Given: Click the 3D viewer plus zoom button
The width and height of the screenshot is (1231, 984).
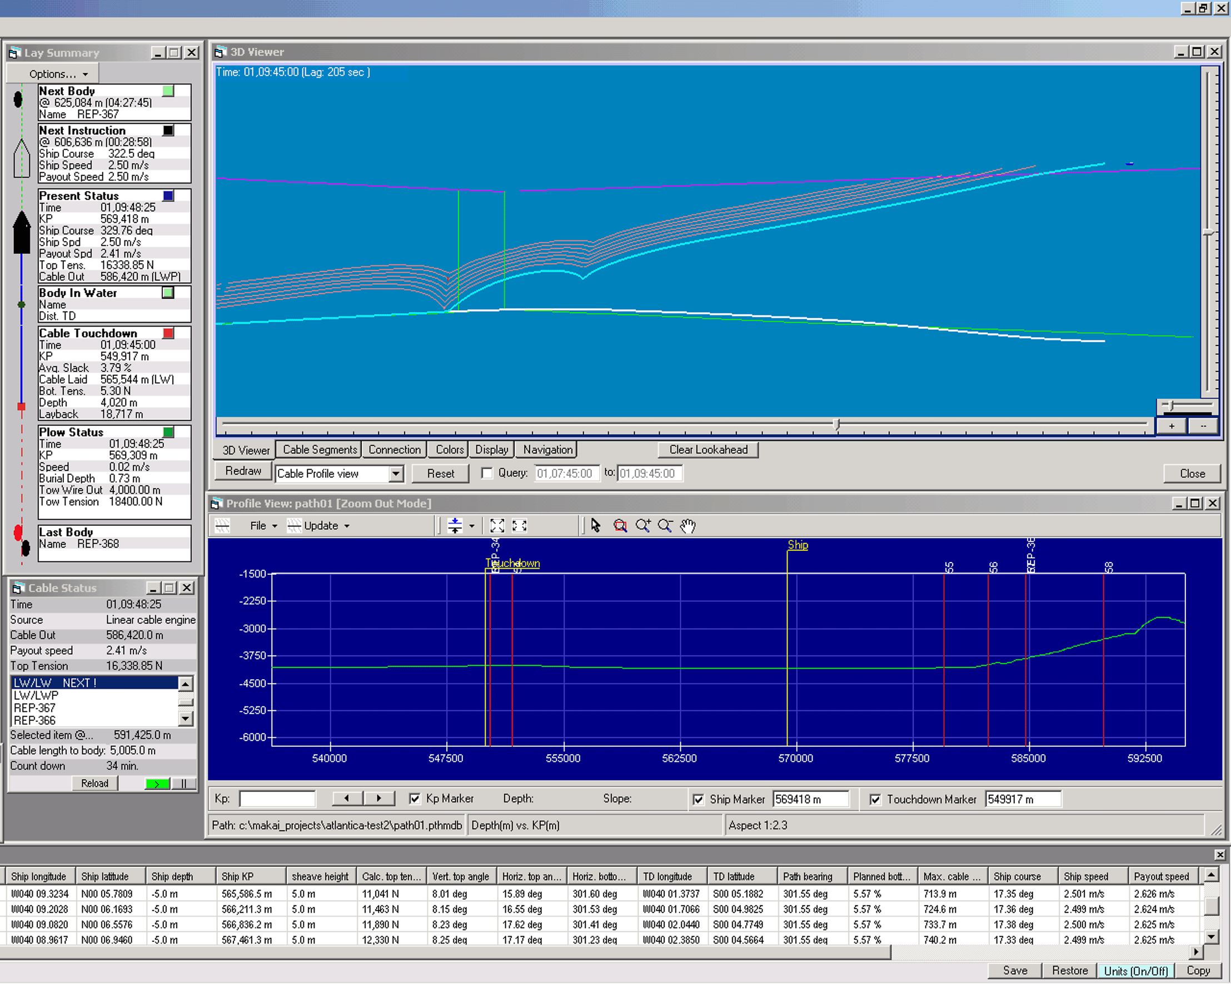Looking at the screenshot, I should 1171,426.
